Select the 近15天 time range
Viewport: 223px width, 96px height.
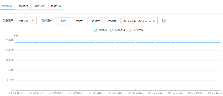(x=96, y=21)
